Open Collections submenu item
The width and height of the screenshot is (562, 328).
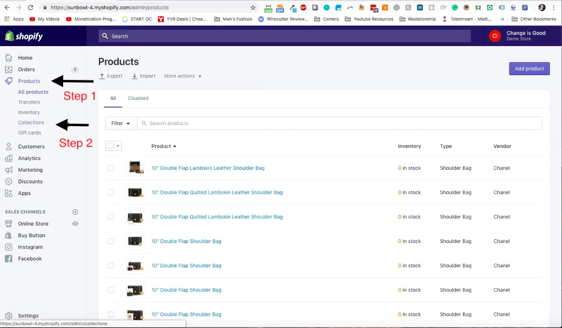pos(31,122)
